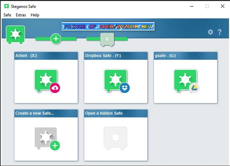Click the Steganos Safe title bar app icon
Viewport: 230px width, 166px height.
pos(7,7)
